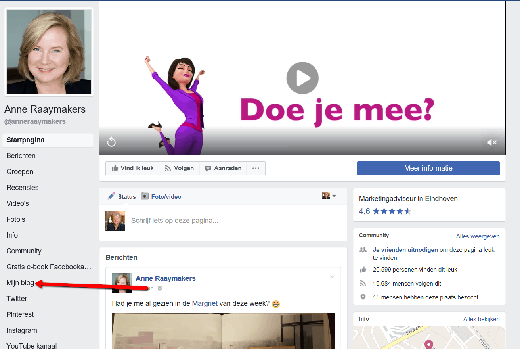
Task: Open Pinterest in the sidebar
Action: [x=20, y=314]
